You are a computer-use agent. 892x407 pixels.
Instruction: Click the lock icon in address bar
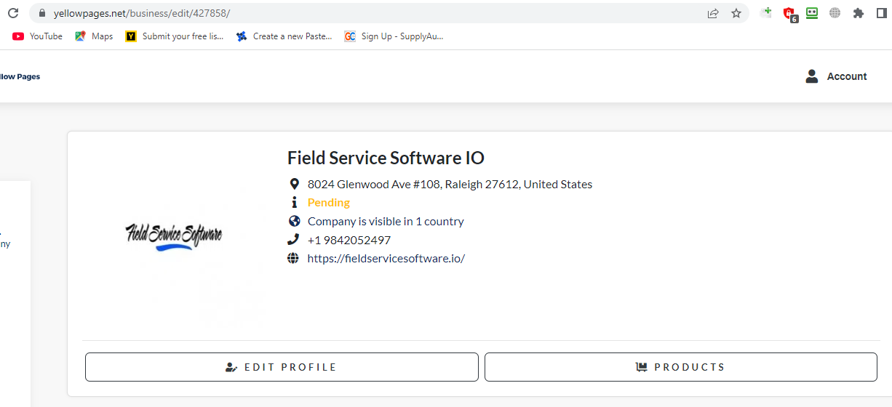click(x=41, y=13)
